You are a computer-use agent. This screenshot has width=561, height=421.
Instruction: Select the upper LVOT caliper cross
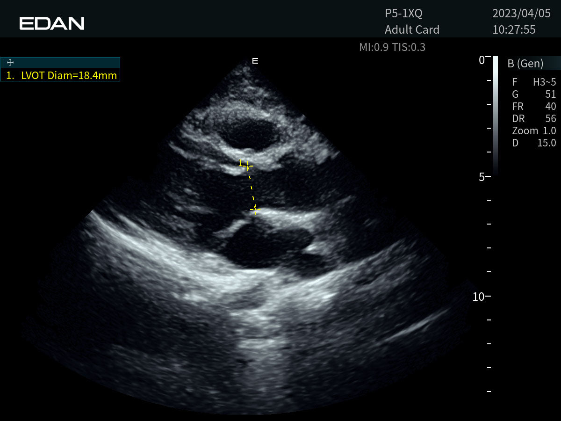tap(248, 166)
